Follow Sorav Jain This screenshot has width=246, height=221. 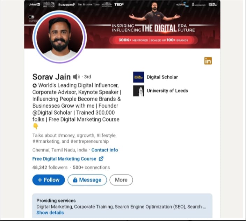[x=49, y=180]
